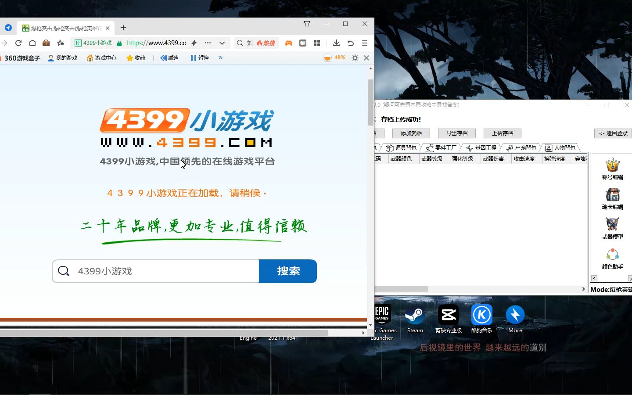Reload the 4399 page in browser
This screenshot has width=632, height=395.
pos(18,43)
